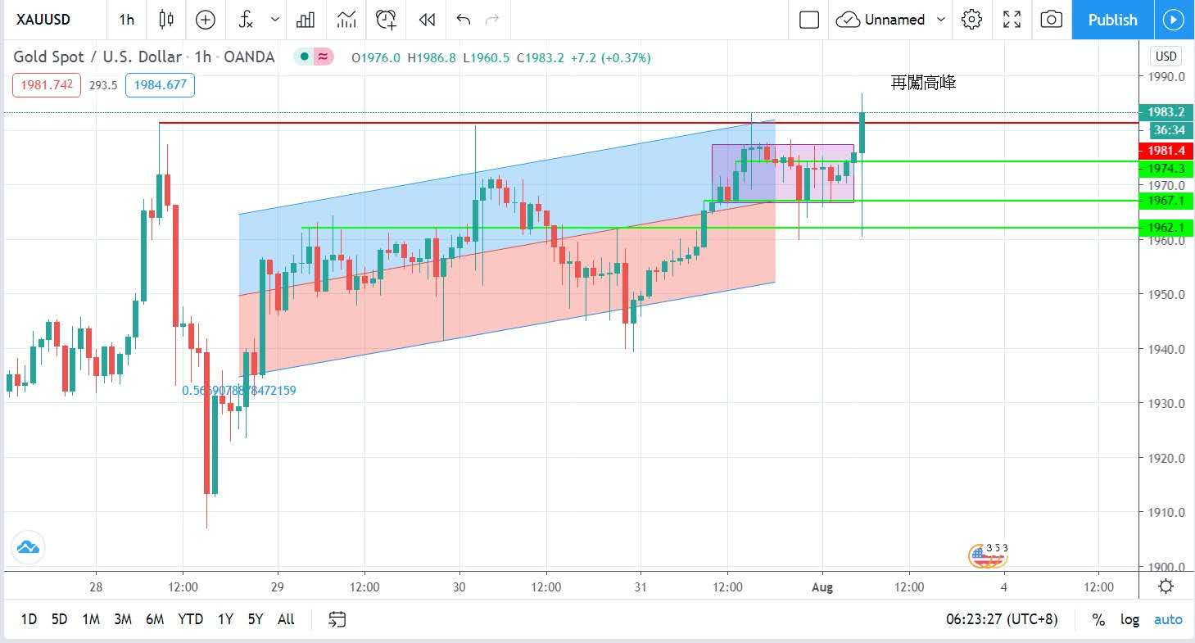Image resolution: width=1195 pixels, height=643 pixels.
Task: Change the 1h timeframe interval
Action: [126, 20]
